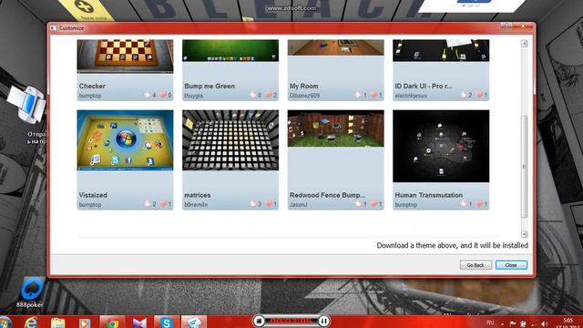Open Google Chrome from the taskbar
Viewport: 583px width, 328px height.
pyautogui.click(x=112, y=322)
